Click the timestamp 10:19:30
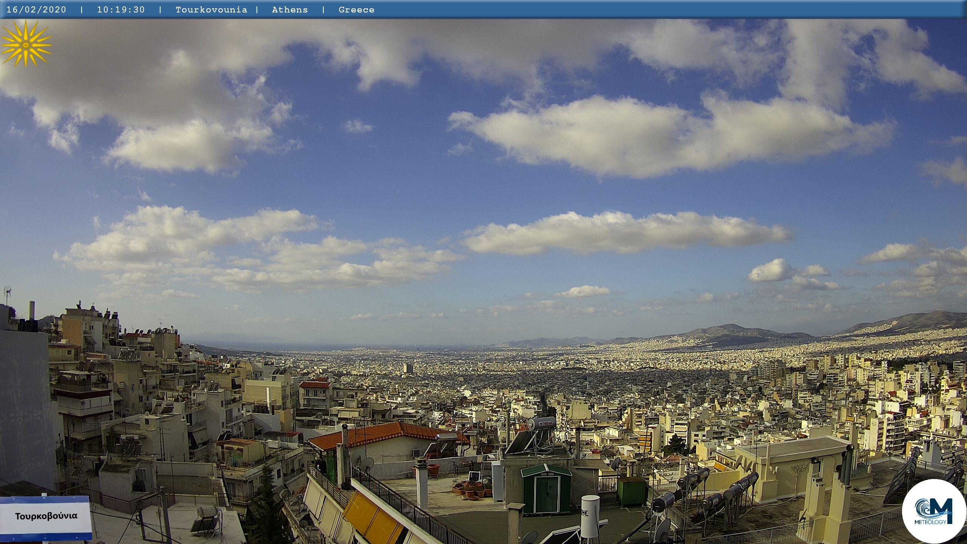The height and width of the screenshot is (544, 967). tap(121, 10)
